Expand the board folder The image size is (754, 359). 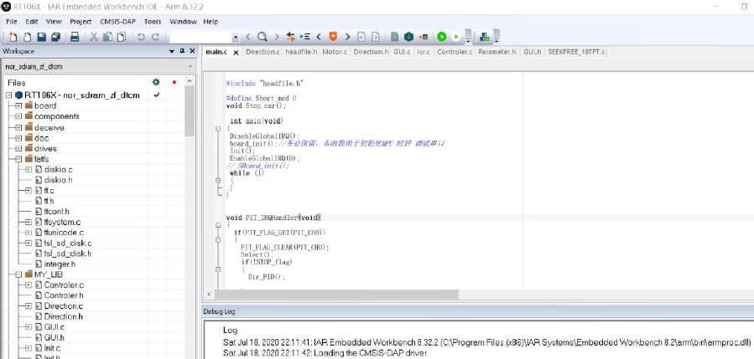click(18, 105)
